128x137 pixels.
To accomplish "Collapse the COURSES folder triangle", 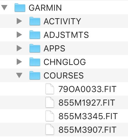I will point(19,76).
